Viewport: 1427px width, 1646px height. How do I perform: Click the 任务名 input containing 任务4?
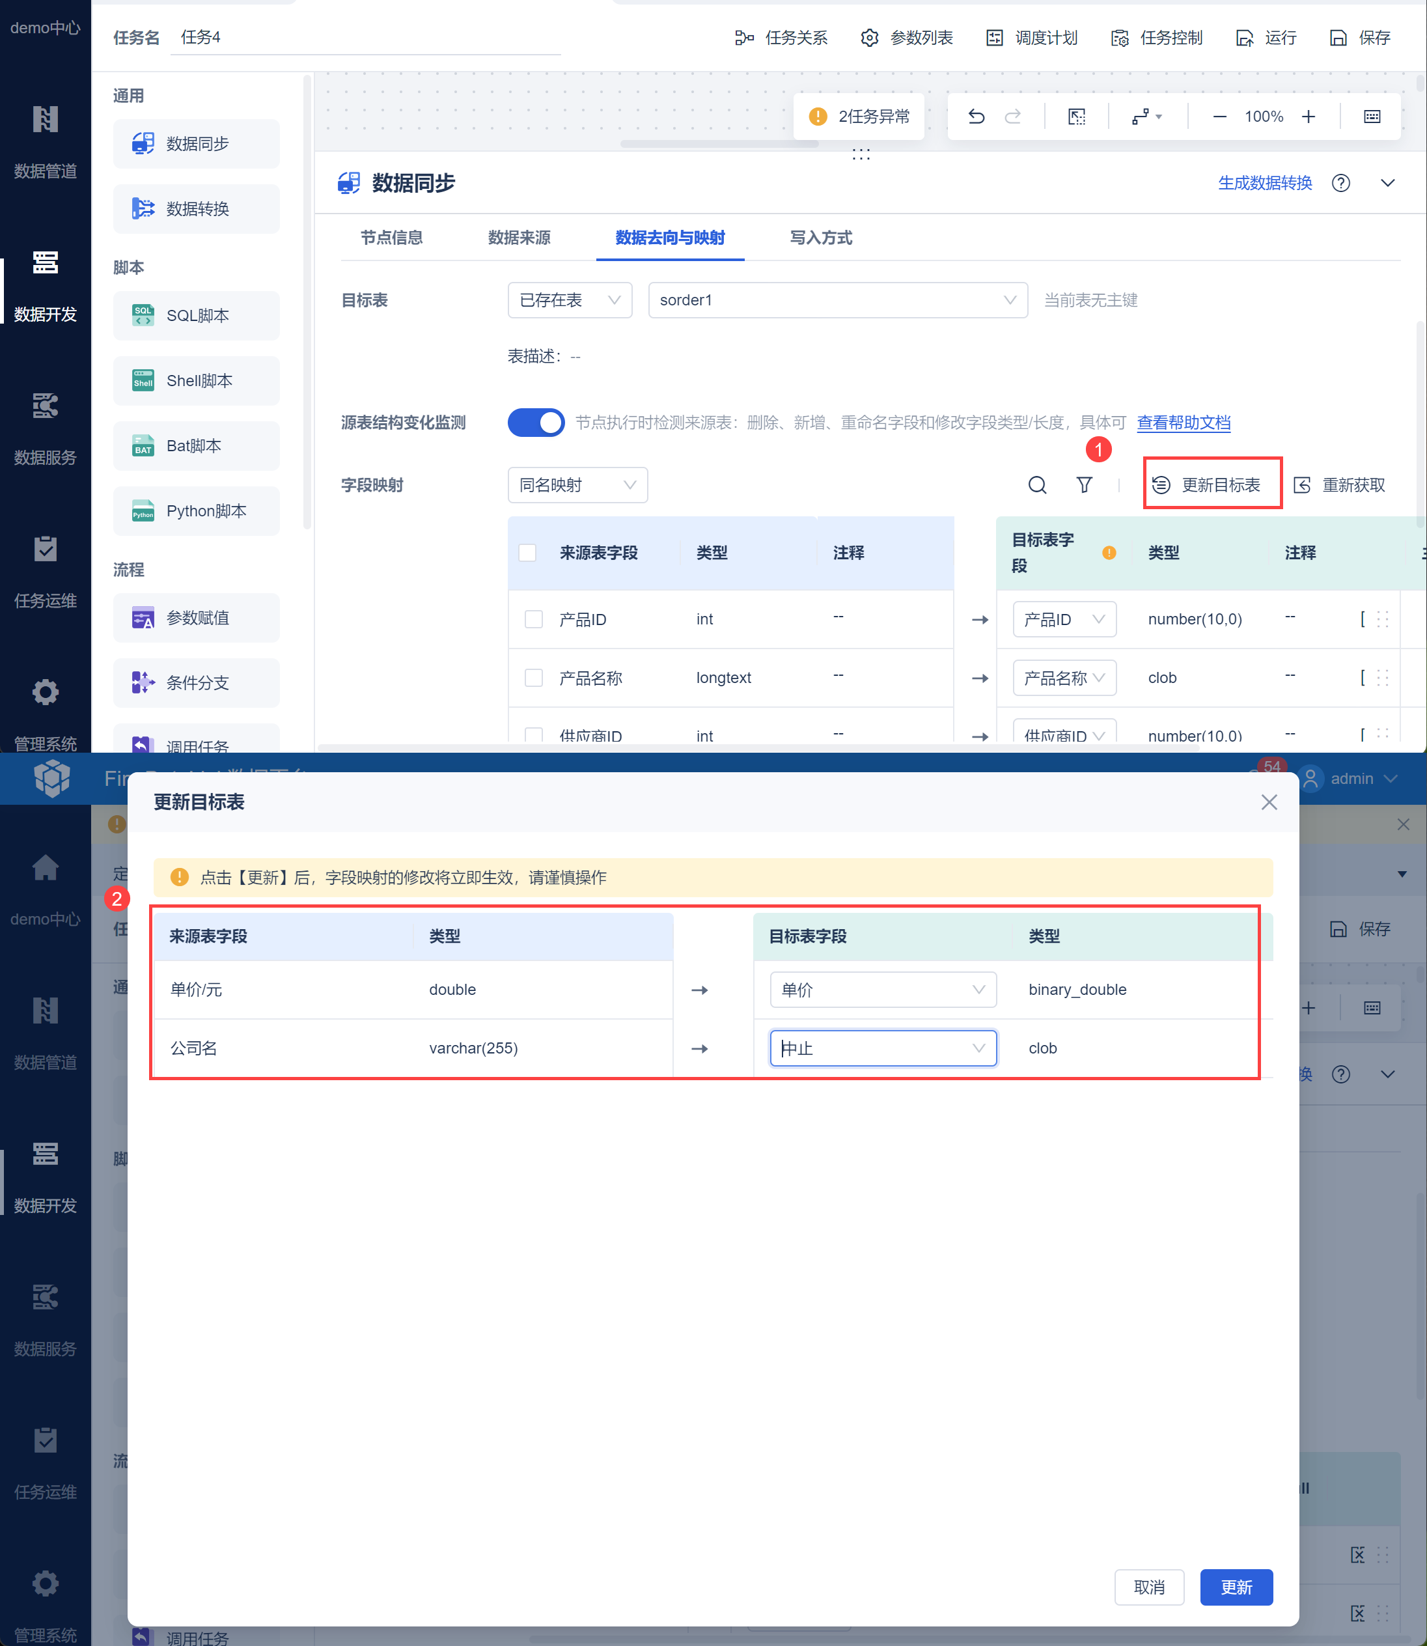(x=367, y=37)
